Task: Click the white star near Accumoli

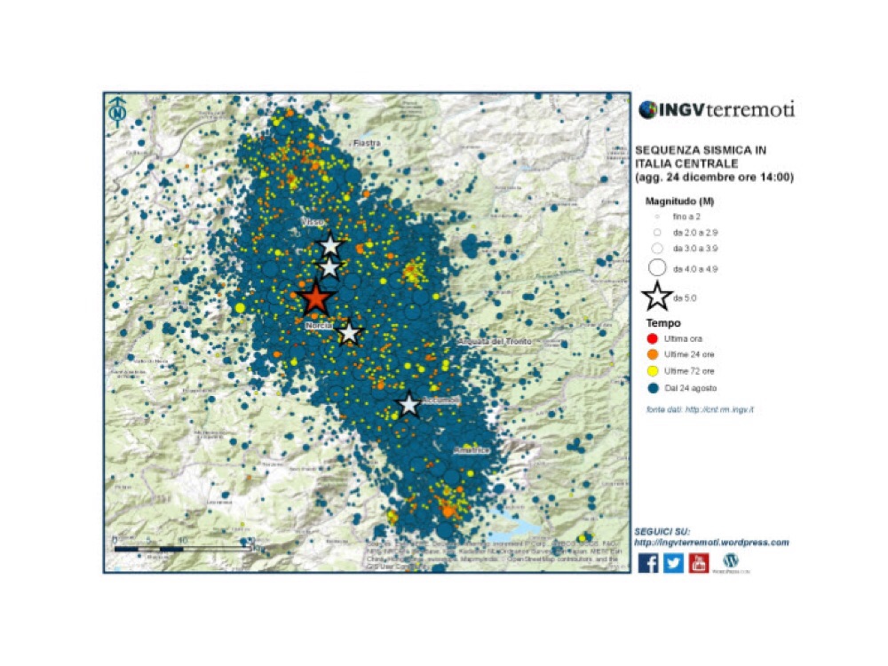Action: click(x=408, y=404)
